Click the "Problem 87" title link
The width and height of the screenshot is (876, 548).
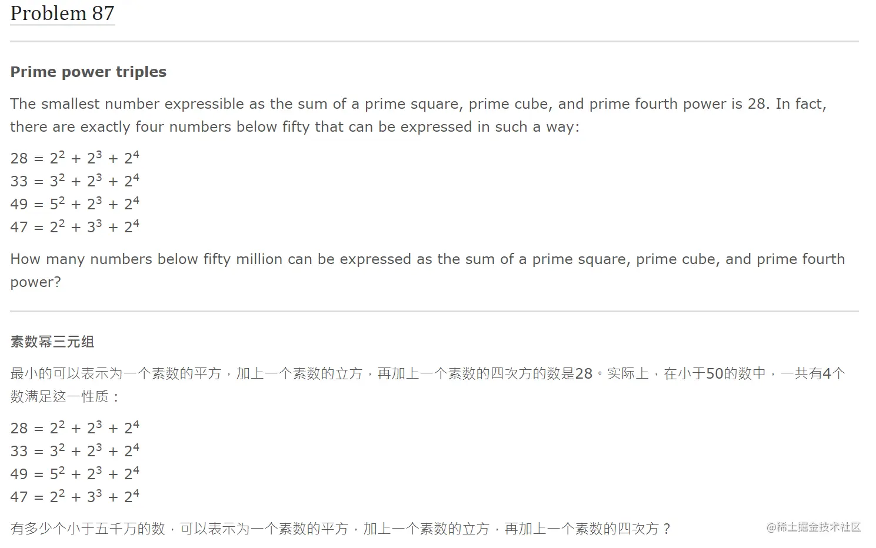(x=62, y=13)
